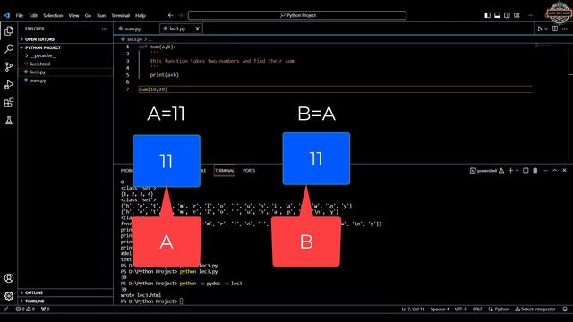Change end of line sequence CRLF

[x=477, y=309]
